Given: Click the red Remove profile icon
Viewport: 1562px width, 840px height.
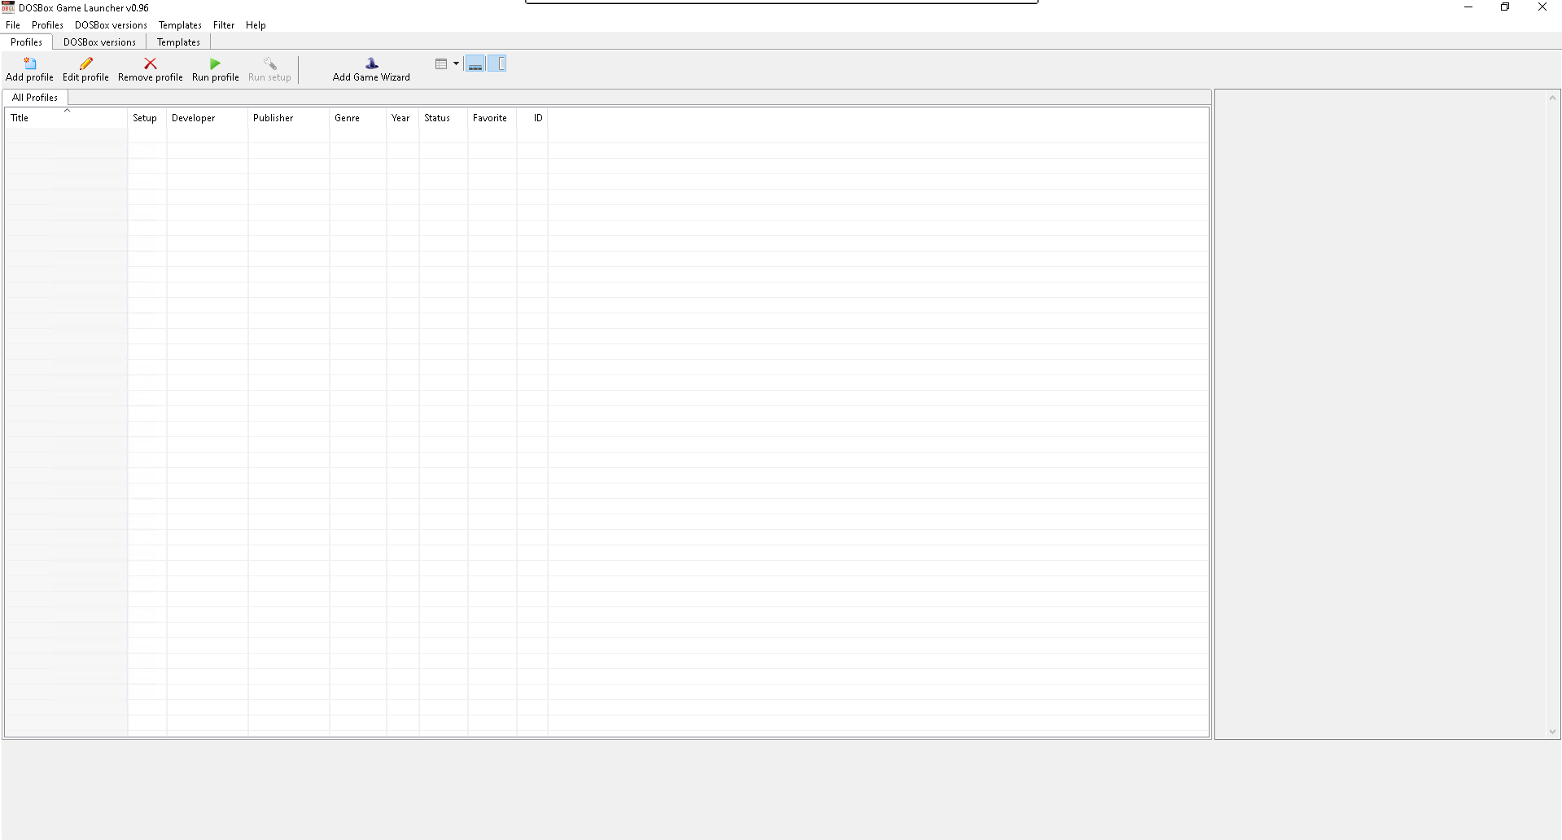Looking at the screenshot, I should [150, 64].
